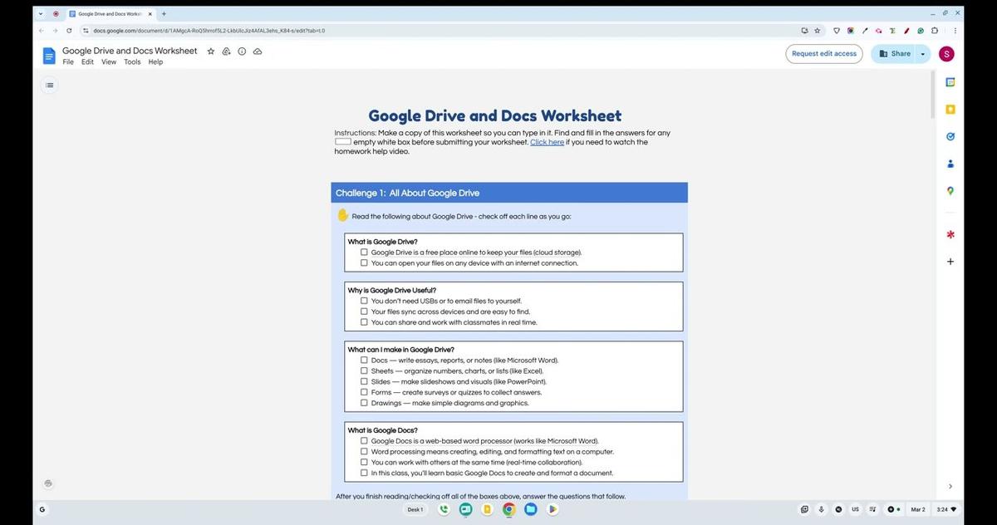The image size is (997, 525).
Task: Open the show tabs outline icon
Action: pos(49,85)
